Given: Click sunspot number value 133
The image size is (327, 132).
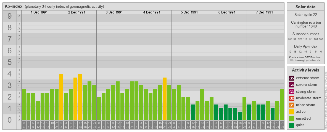Looking at the screenshot, I should pyautogui.click(x=316, y=39).
